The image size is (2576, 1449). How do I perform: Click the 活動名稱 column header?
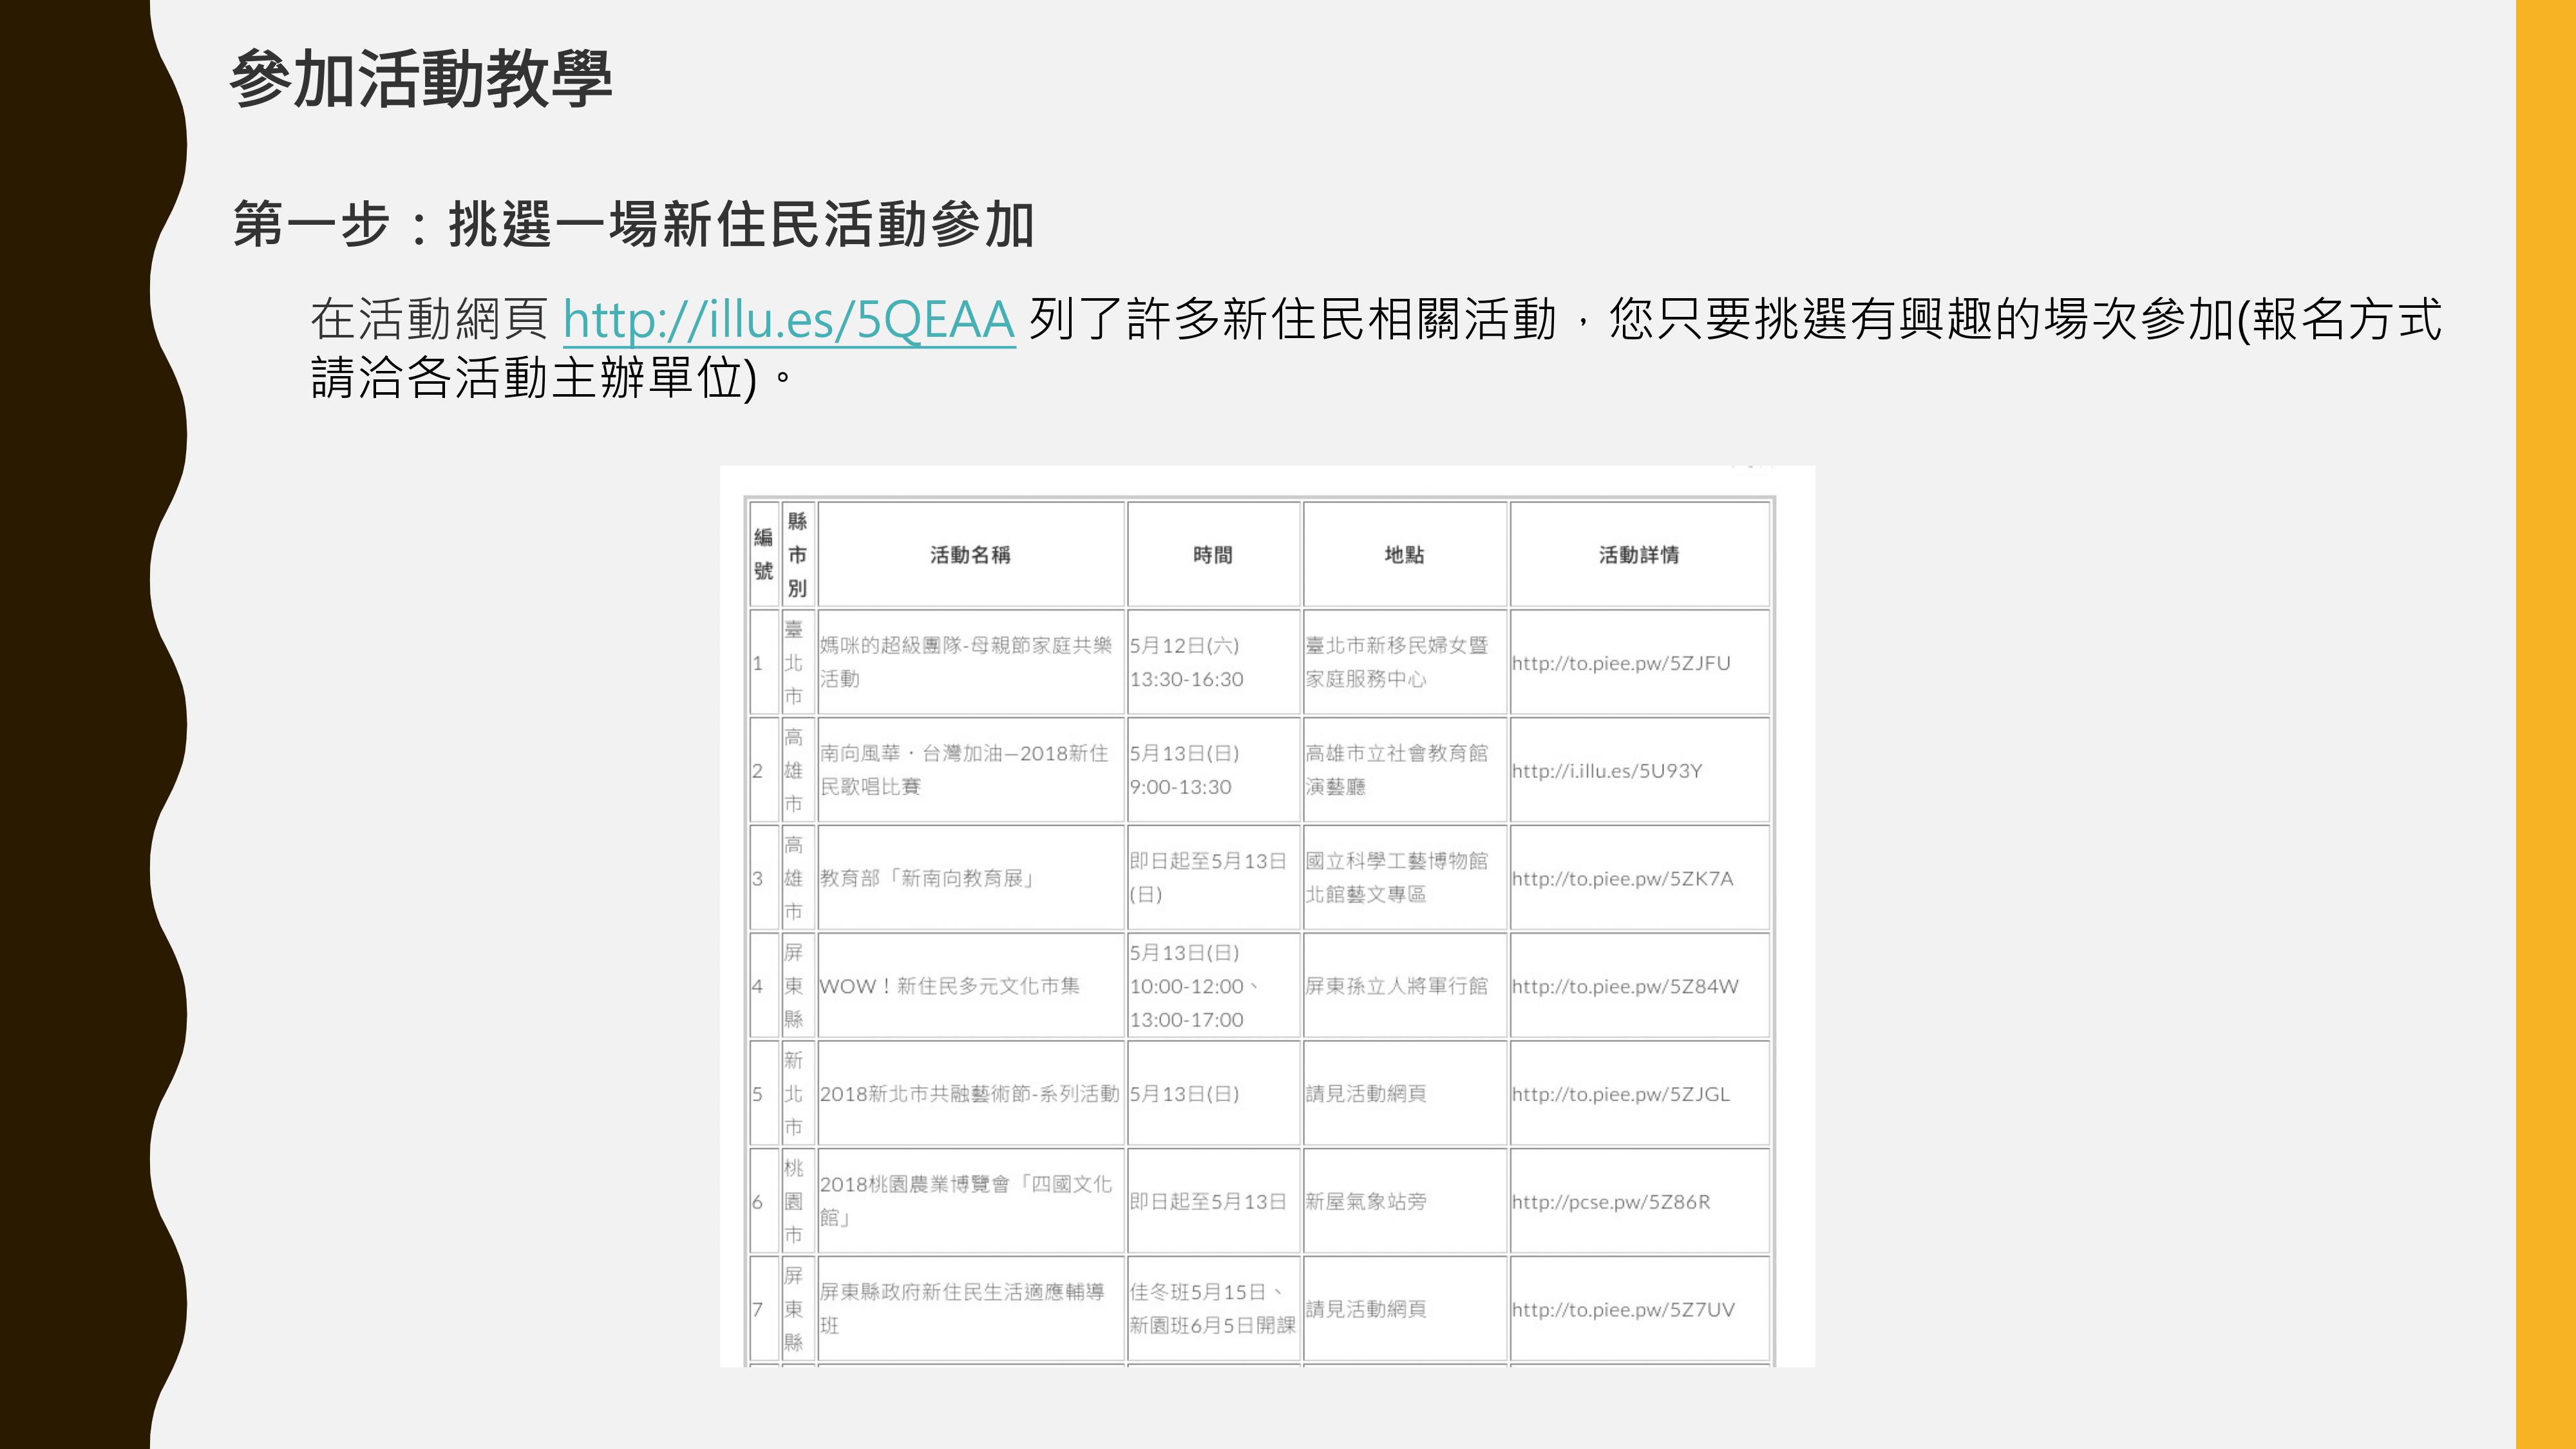click(x=970, y=555)
